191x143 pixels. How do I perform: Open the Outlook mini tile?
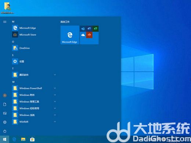83,29
